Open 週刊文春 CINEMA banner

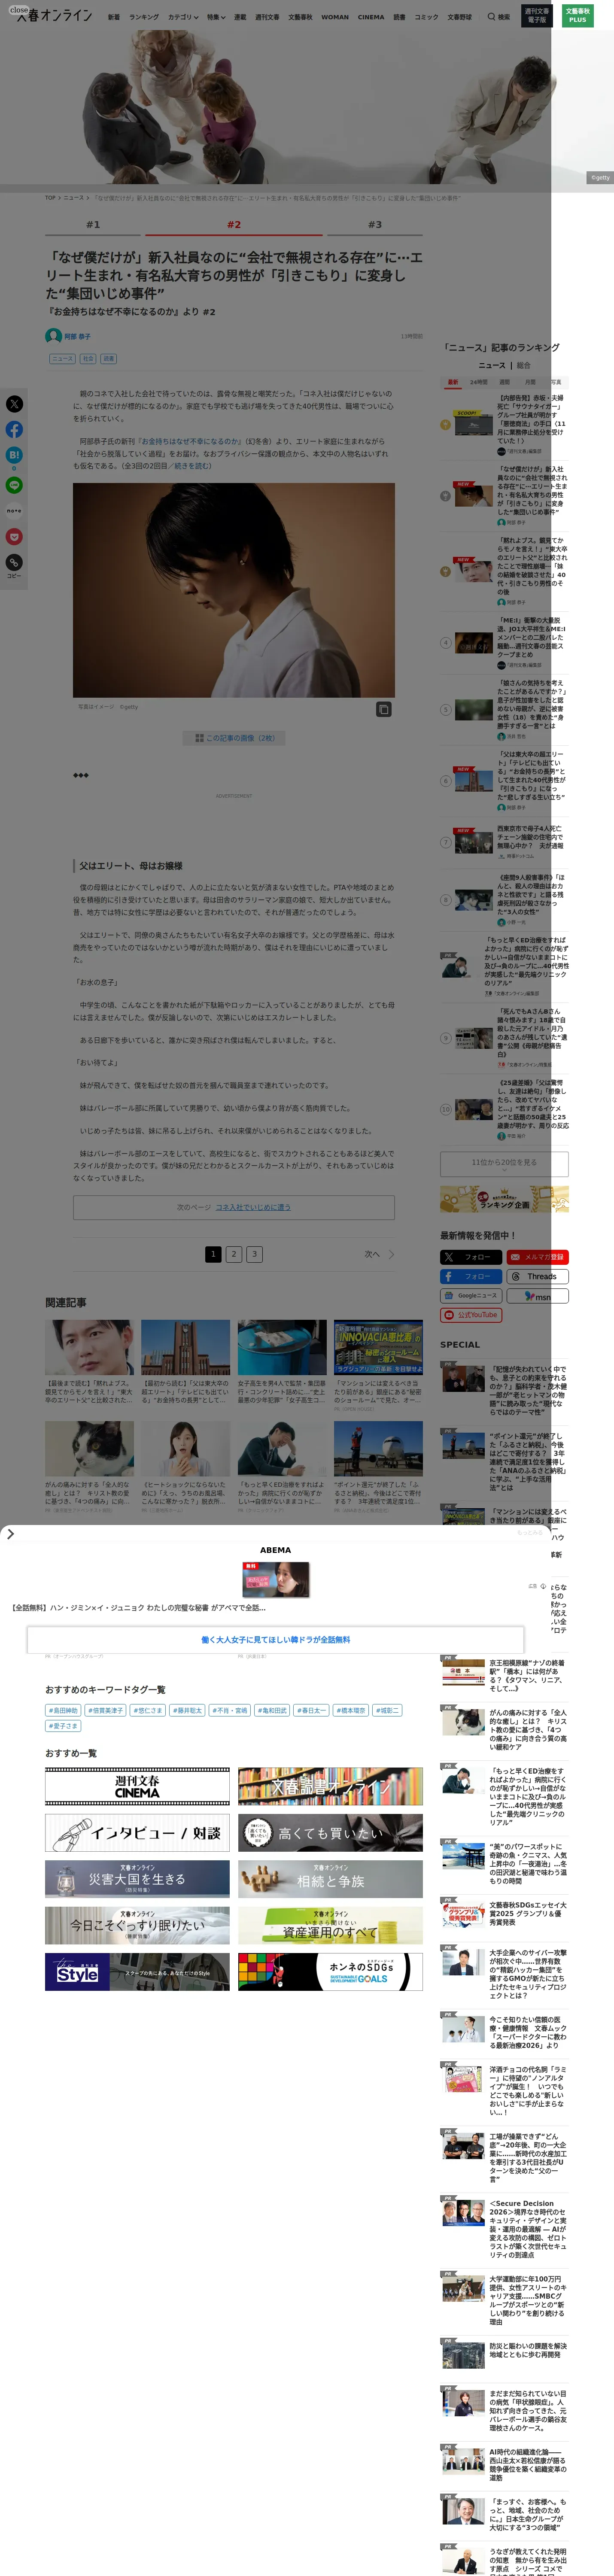[x=137, y=1787]
